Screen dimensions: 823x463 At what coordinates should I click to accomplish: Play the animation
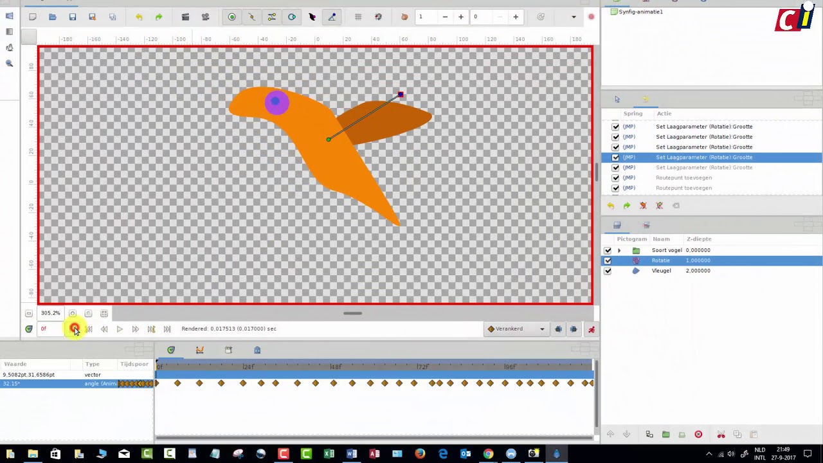(120, 329)
